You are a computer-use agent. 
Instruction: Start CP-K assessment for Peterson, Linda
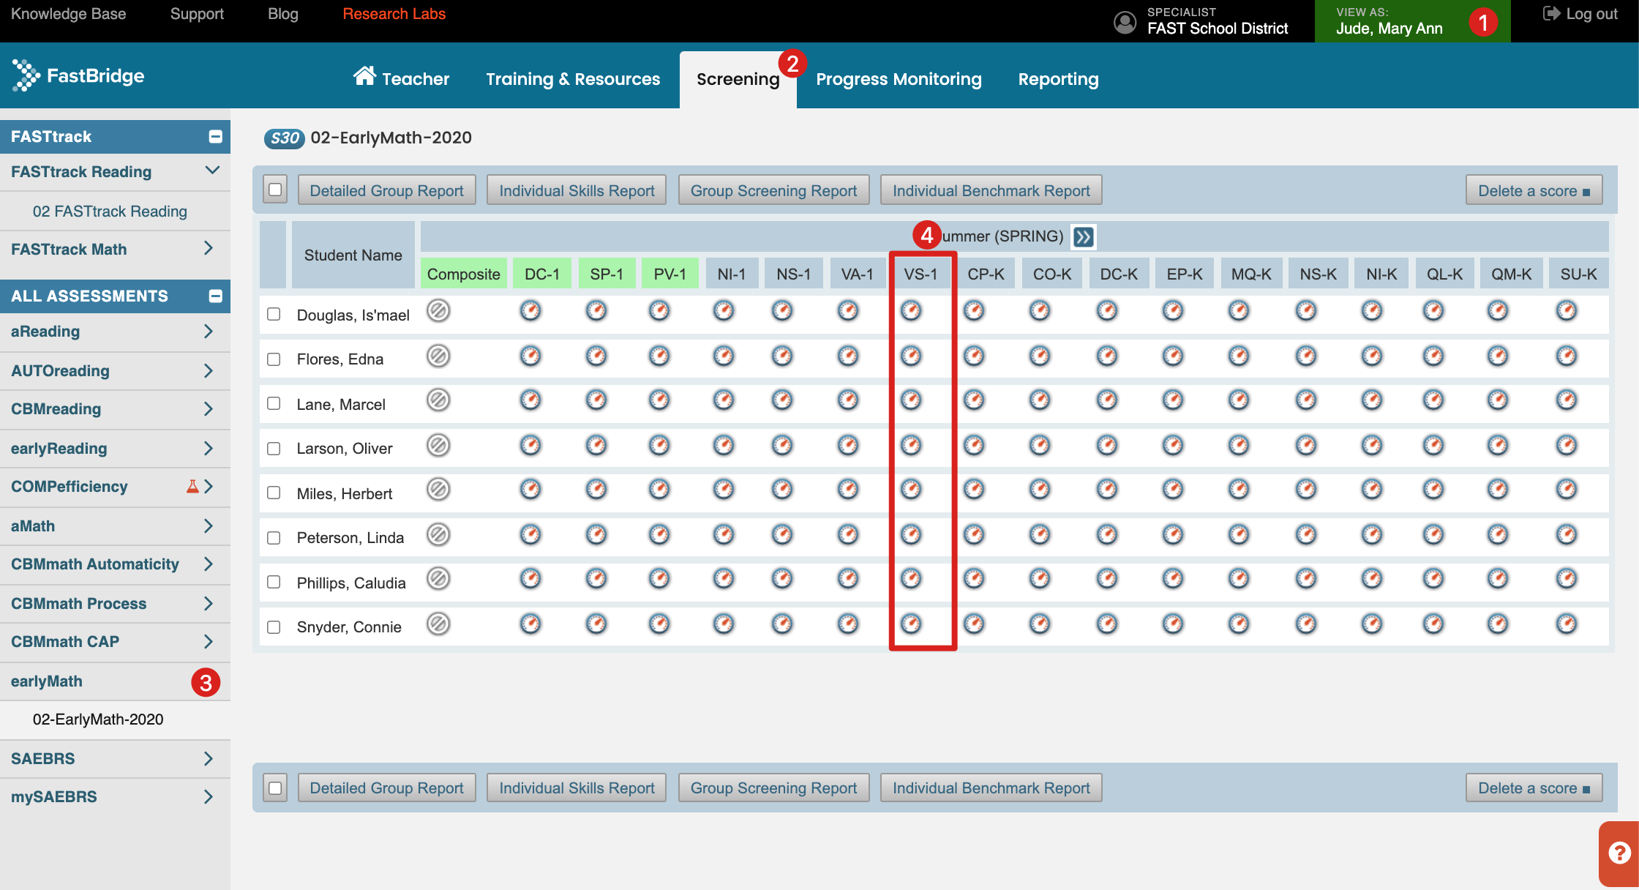pyautogui.click(x=974, y=535)
